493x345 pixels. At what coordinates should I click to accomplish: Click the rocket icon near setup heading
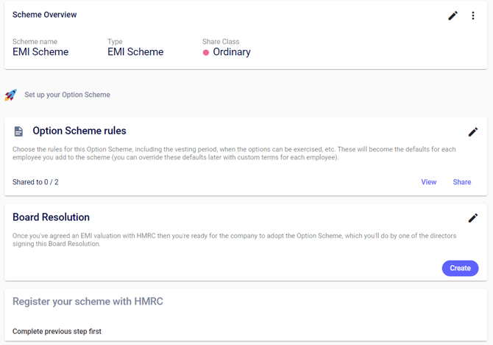pyautogui.click(x=10, y=95)
